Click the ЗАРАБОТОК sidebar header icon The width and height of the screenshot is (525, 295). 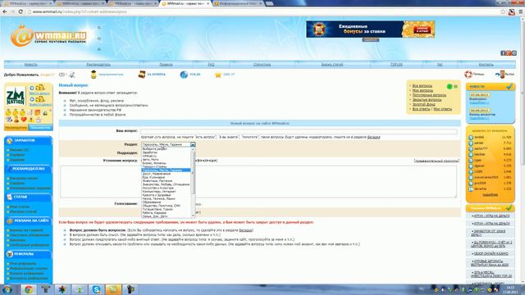tap(10, 140)
